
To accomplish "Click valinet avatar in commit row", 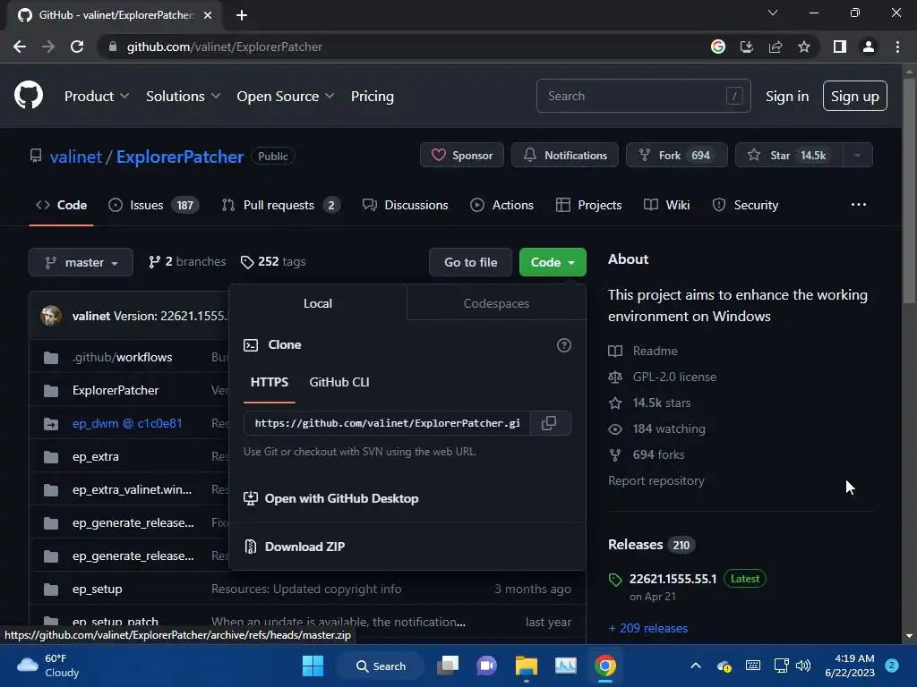I will tap(51, 316).
